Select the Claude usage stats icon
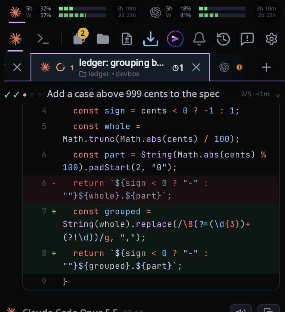The width and height of the screenshot is (285, 312). [x=15, y=12]
